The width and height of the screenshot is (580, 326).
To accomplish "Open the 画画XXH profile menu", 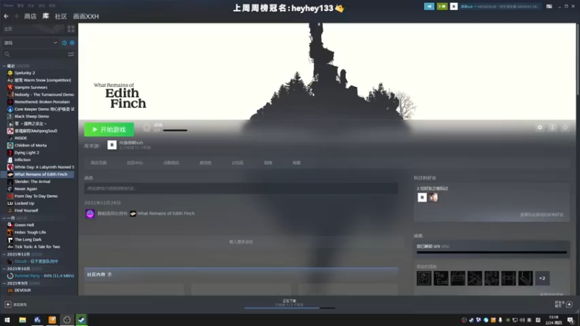I will (86, 16).
